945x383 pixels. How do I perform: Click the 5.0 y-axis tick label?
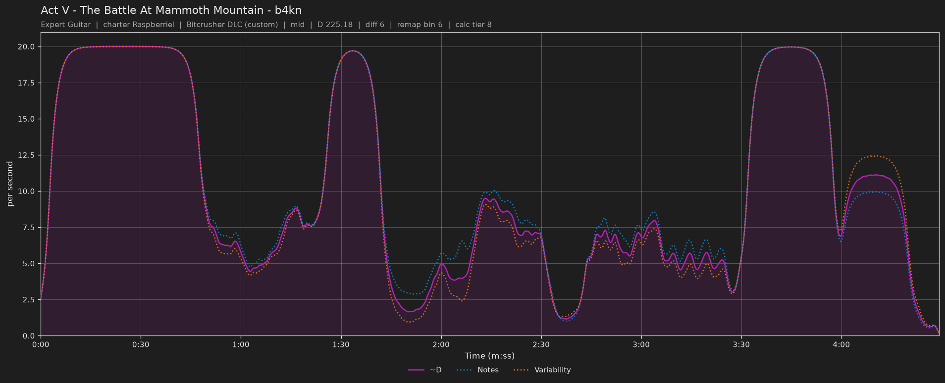[28, 264]
